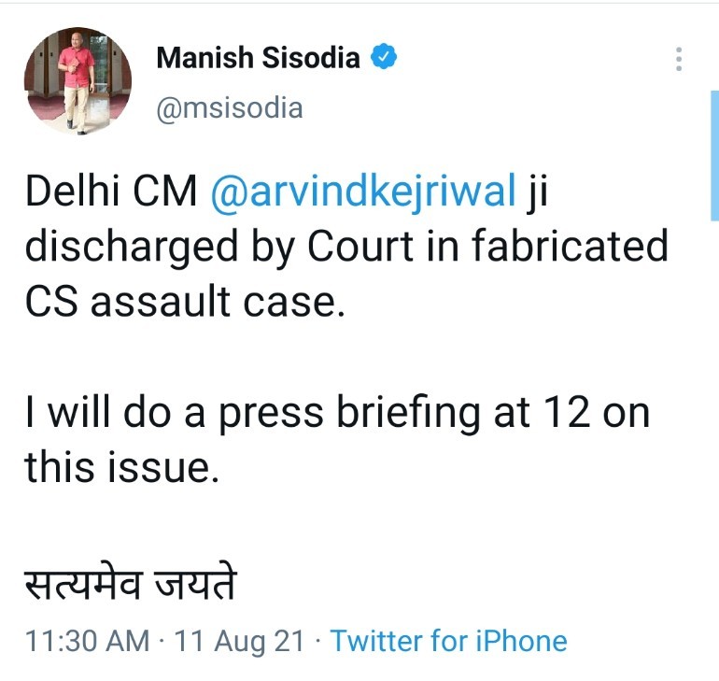Screen dimensions: 719x681
Task: Click the blue verified badge icon
Action: pos(384,57)
